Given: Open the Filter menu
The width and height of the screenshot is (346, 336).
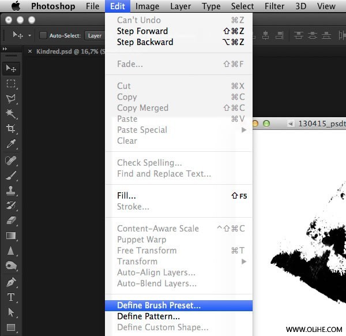Looking at the screenshot, I should [x=274, y=6].
